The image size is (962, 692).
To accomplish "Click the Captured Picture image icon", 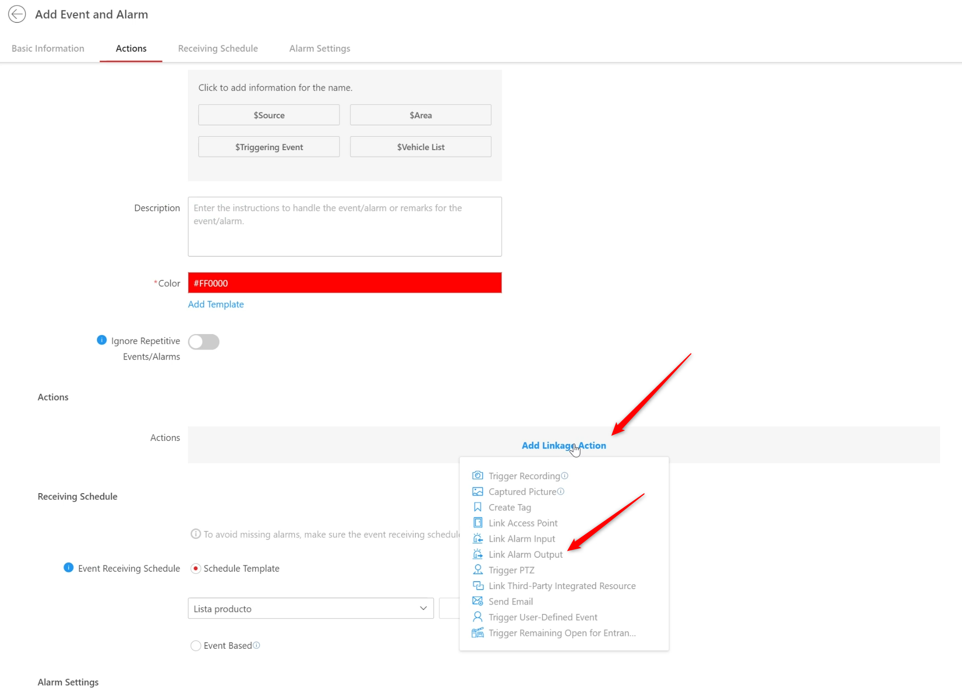I will [x=477, y=491].
